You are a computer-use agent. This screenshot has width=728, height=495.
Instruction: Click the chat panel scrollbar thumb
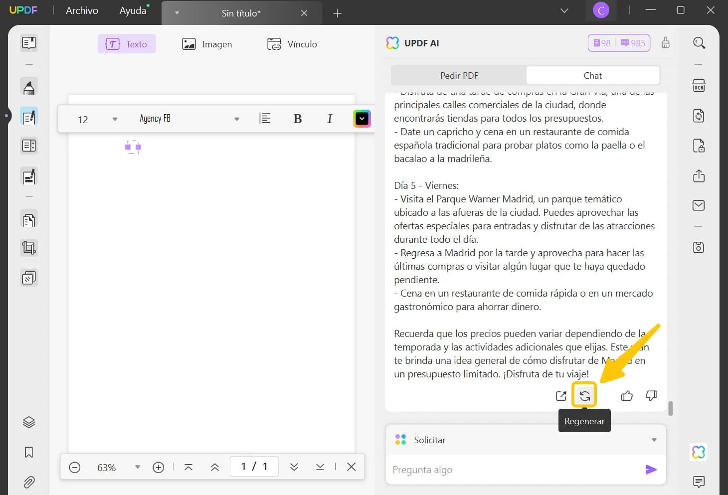pos(671,408)
